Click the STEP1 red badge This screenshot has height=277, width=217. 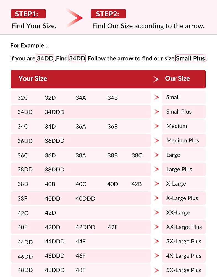click(28, 14)
